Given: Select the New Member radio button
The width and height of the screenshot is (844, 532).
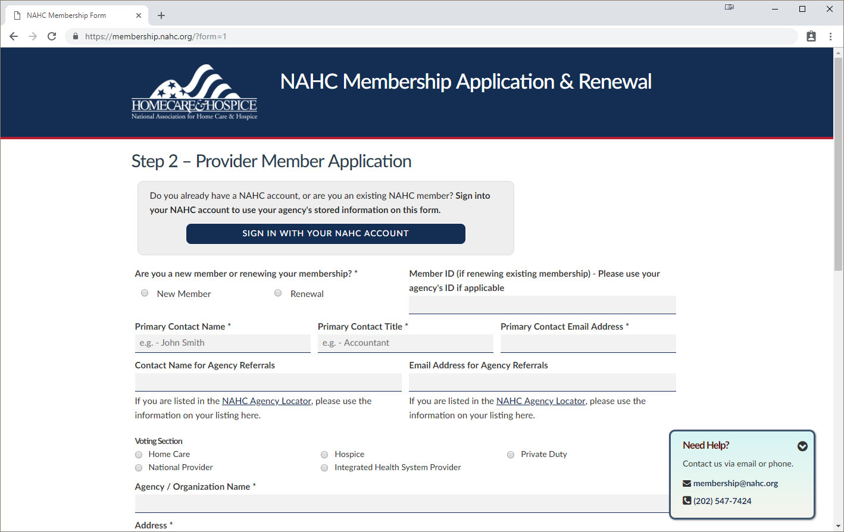Looking at the screenshot, I should [x=145, y=293].
